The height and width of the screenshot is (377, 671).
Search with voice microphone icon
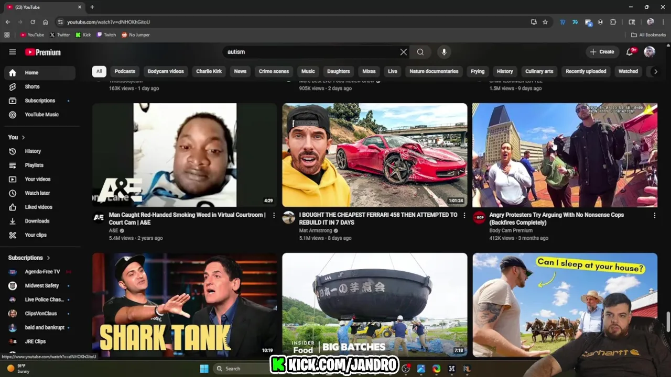click(444, 52)
